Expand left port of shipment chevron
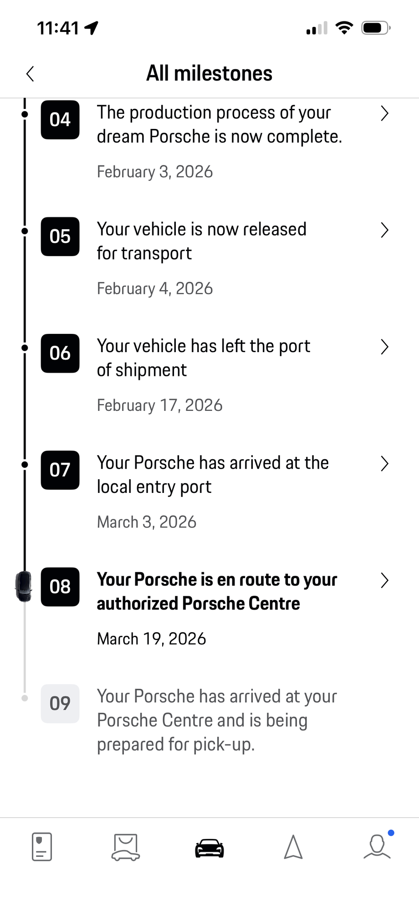 384,347
